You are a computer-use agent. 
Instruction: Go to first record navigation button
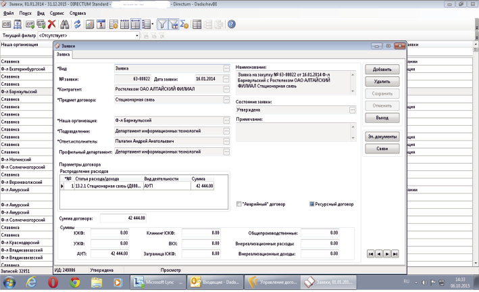point(370,253)
